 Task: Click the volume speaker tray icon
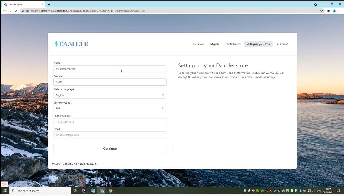click(x=313, y=191)
